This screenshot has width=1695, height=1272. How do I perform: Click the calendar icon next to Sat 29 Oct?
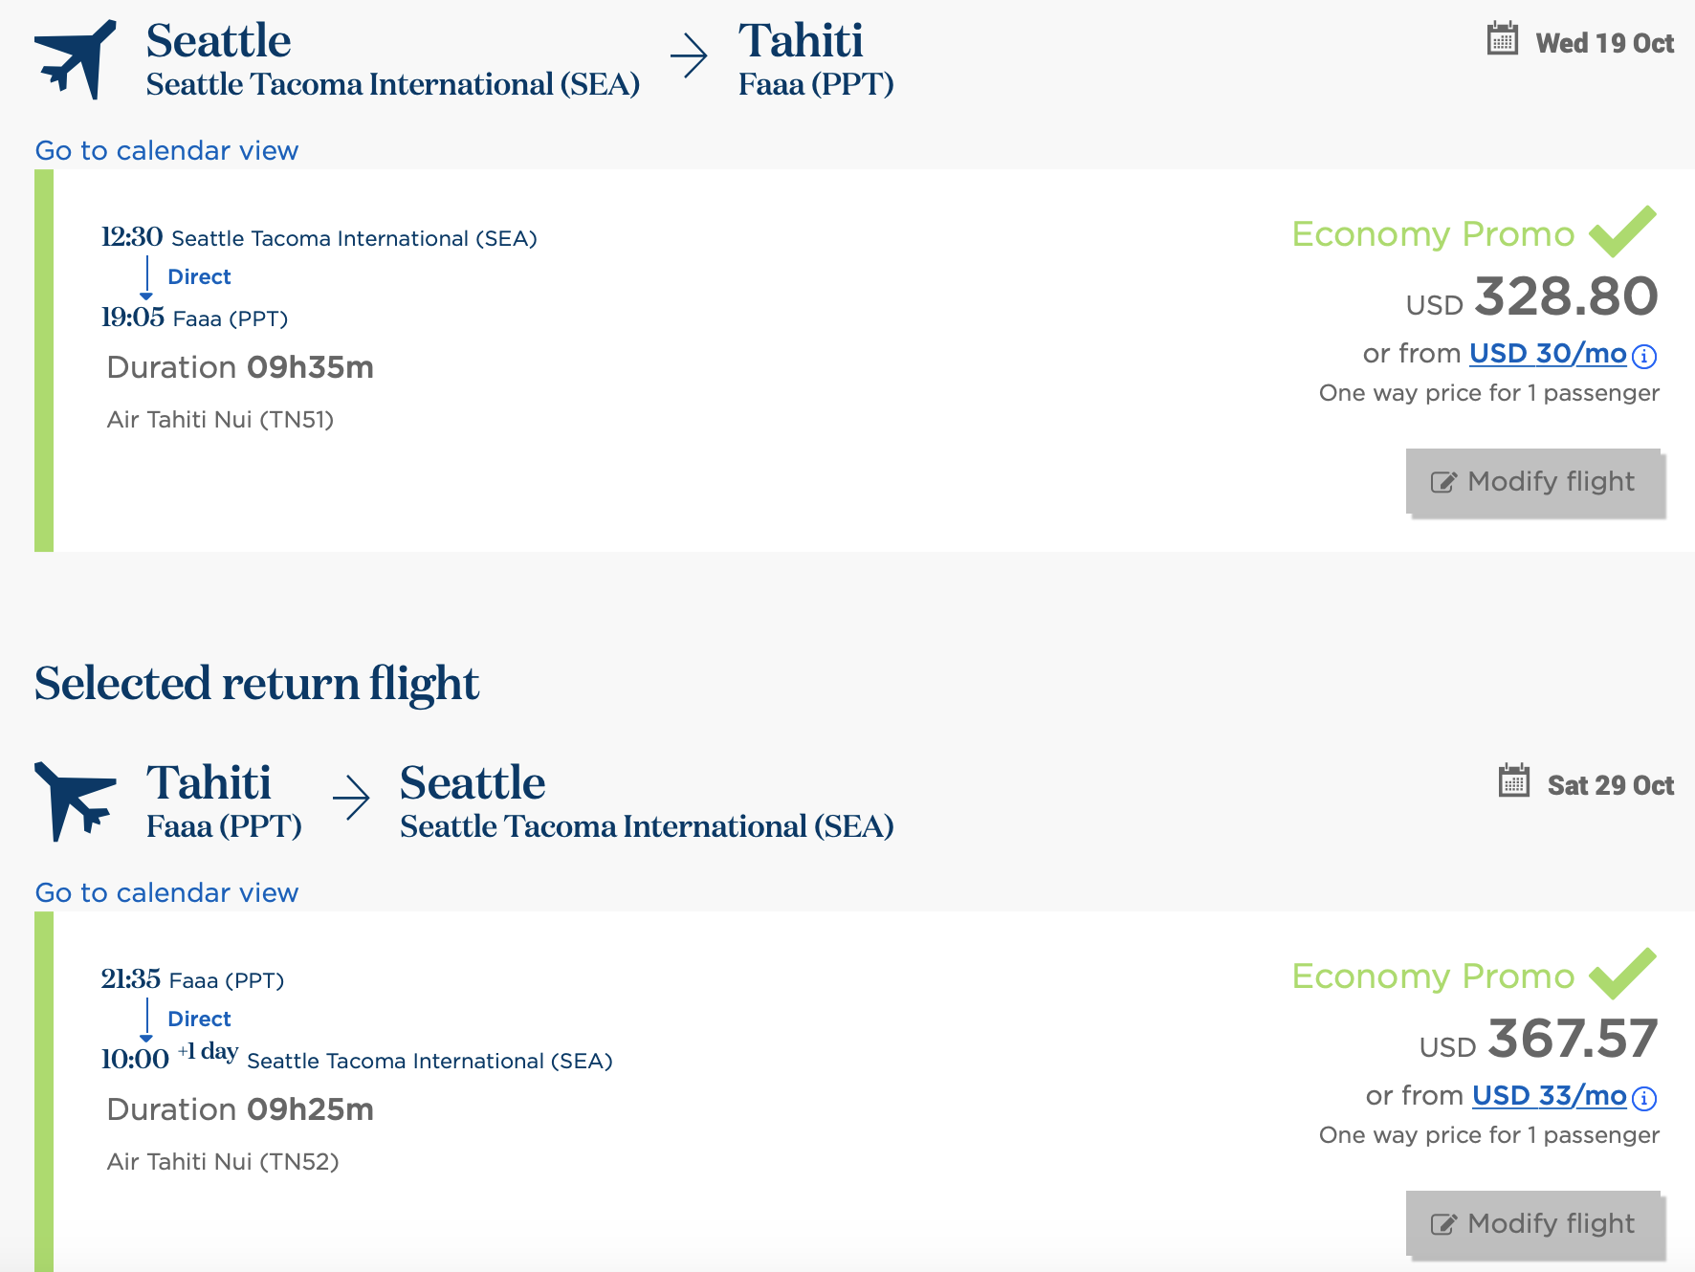[1513, 781]
